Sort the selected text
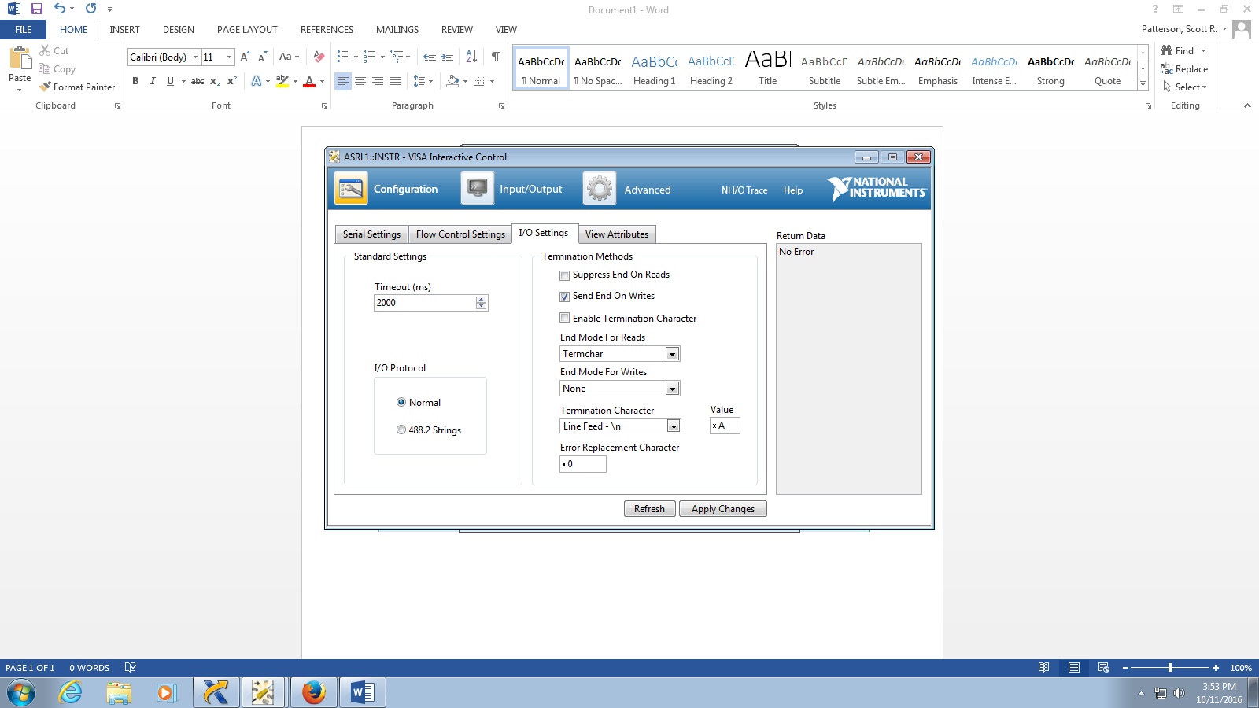Image resolution: width=1259 pixels, height=708 pixels. (x=471, y=57)
